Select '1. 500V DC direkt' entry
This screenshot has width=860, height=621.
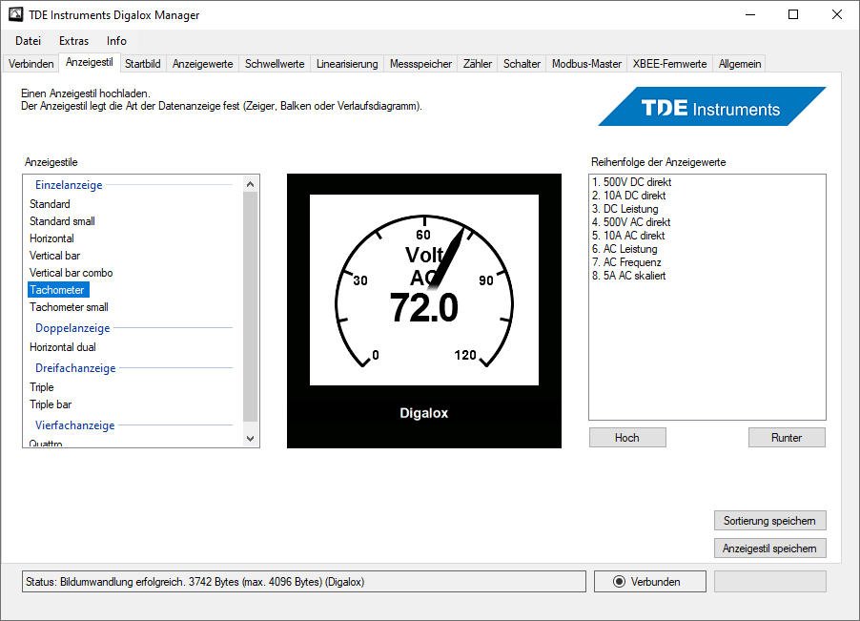631,182
